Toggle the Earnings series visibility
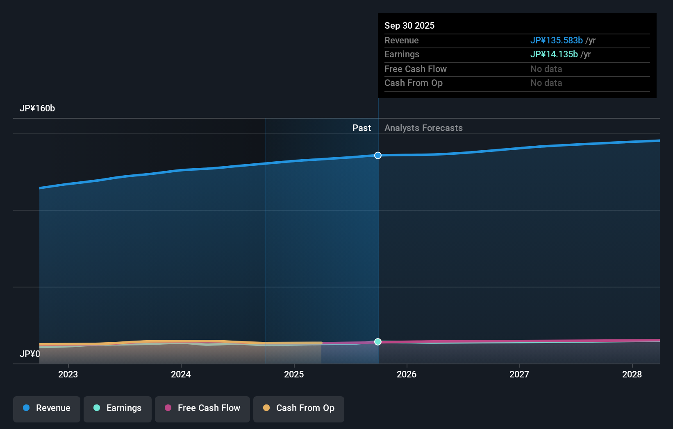673x429 pixels. 118,408
